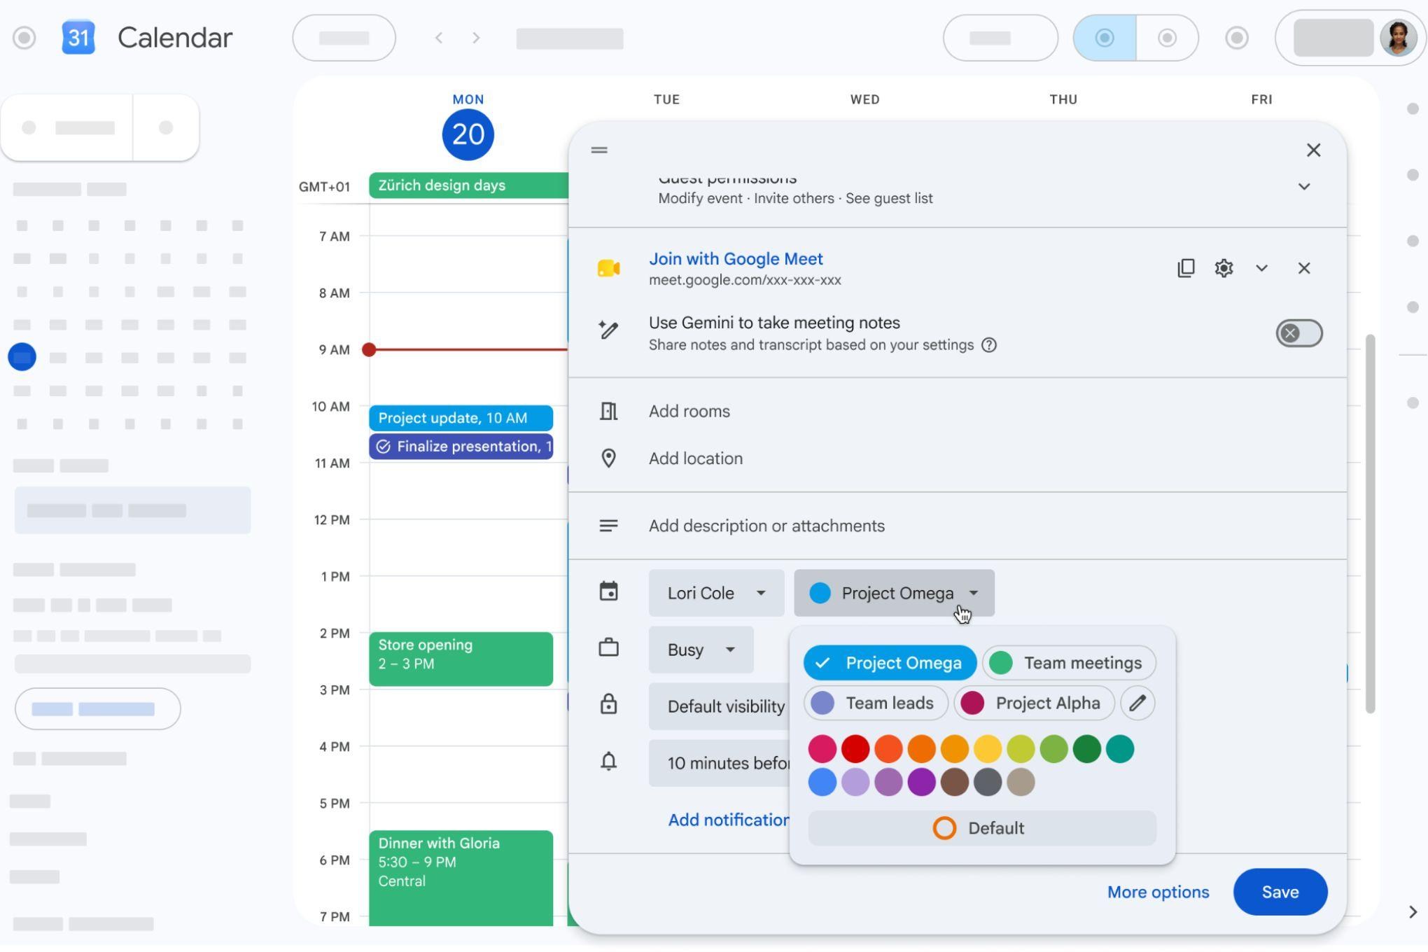Viewport: 1428px width, 952px height.
Task: Open Dinner with Gloria event
Action: click(x=461, y=878)
